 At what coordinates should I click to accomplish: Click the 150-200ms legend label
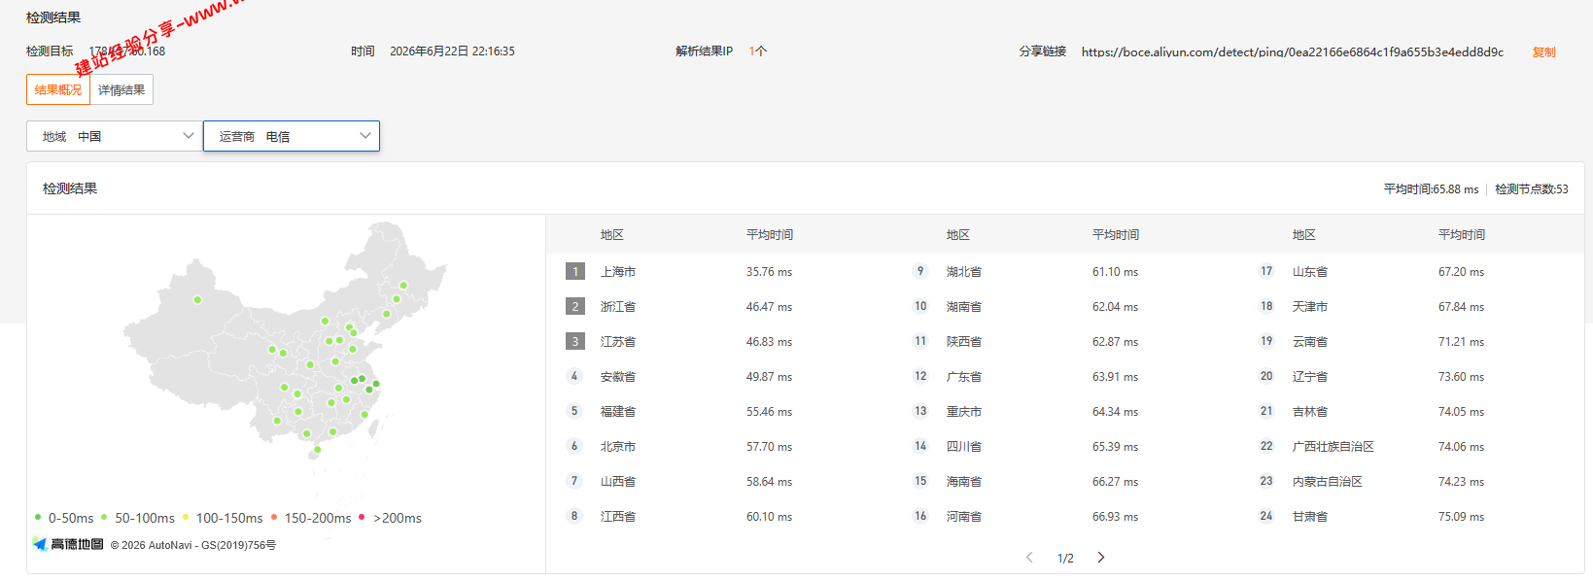point(318,519)
